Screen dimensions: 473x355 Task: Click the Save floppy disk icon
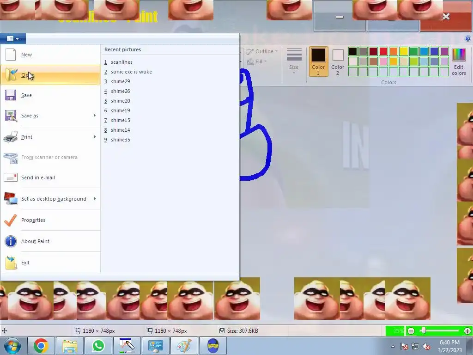click(x=11, y=95)
